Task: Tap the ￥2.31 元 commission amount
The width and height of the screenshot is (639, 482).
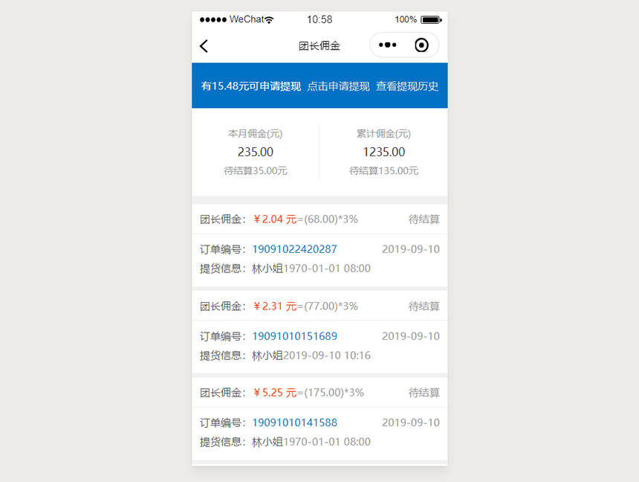Action: pyautogui.click(x=275, y=306)
